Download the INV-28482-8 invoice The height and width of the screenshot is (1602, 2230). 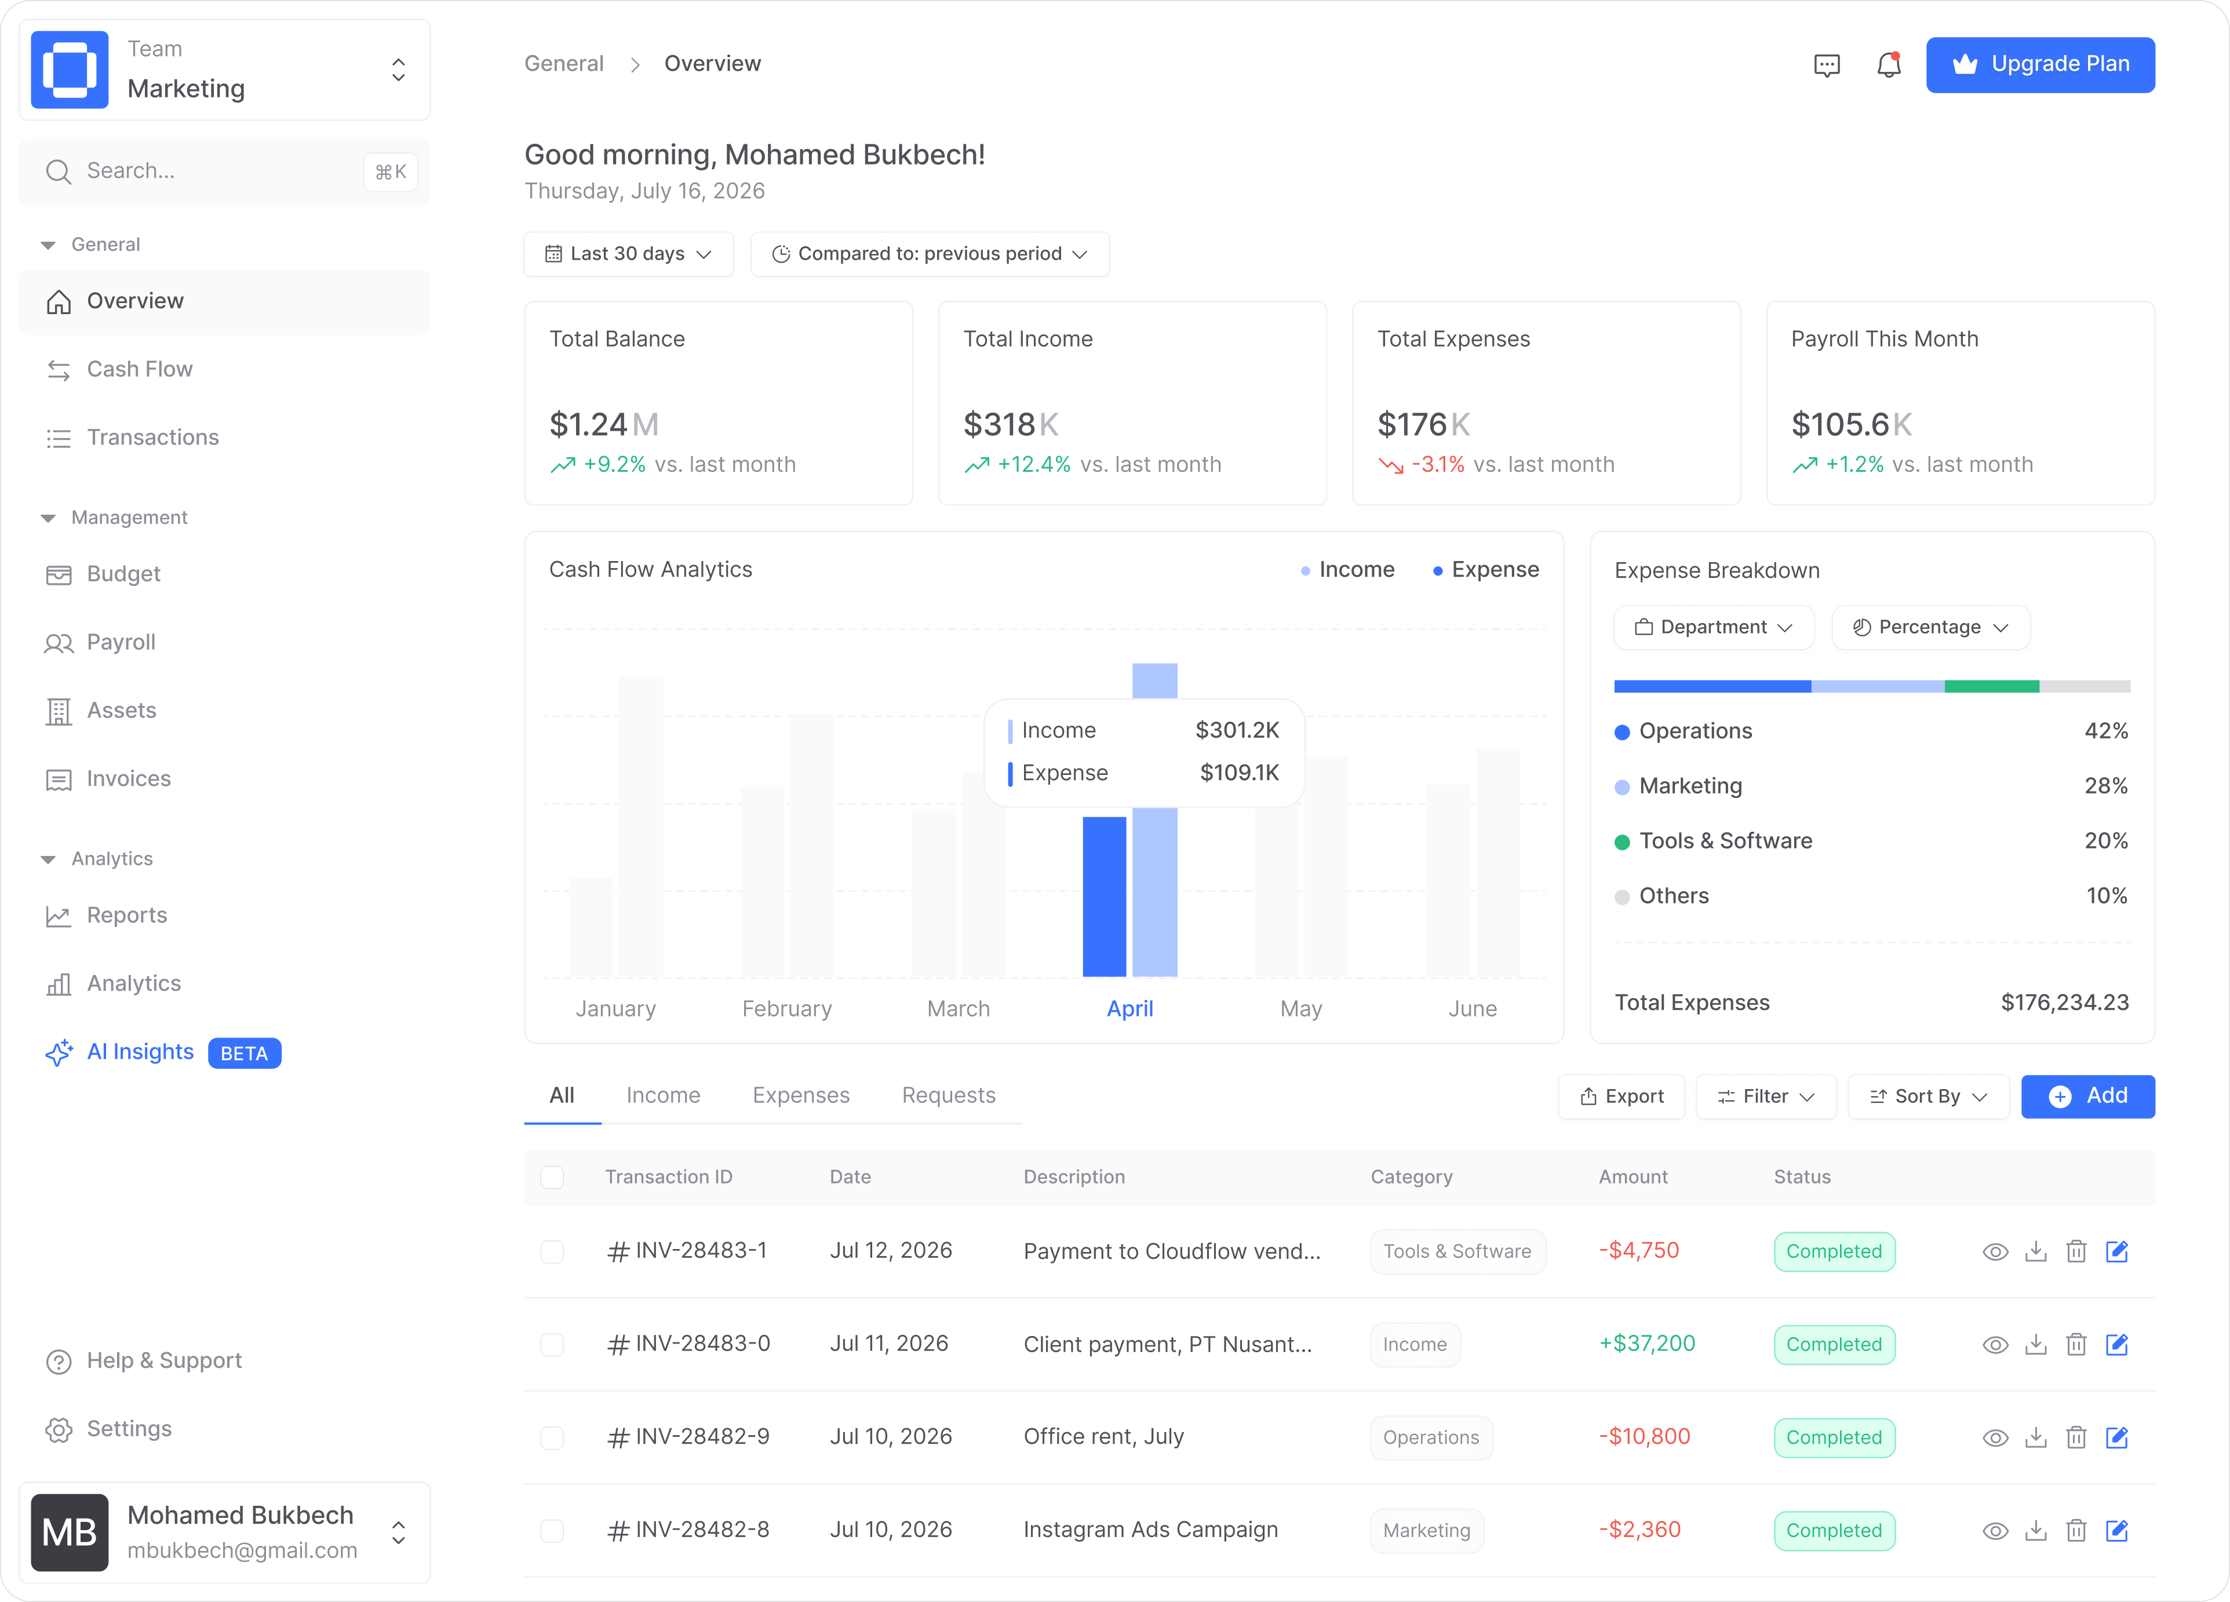[x=2035, y=1530]
